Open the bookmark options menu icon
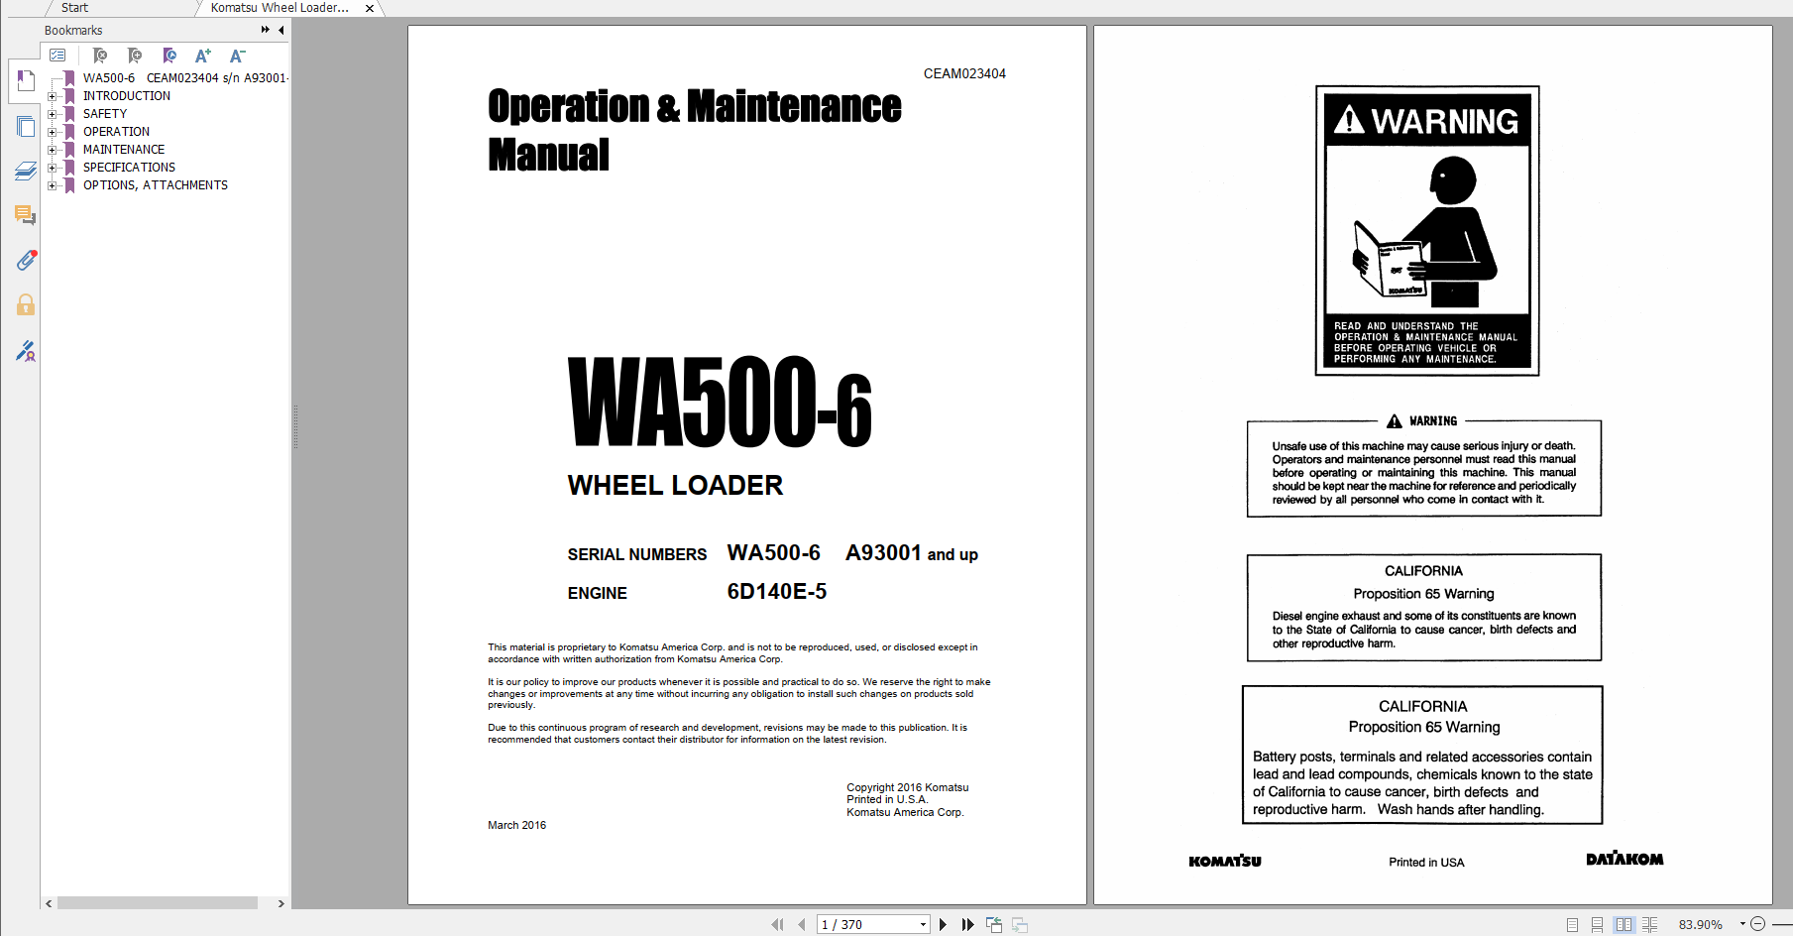The width and height of the screenshot is (1793, 936). tap(57, 56)
